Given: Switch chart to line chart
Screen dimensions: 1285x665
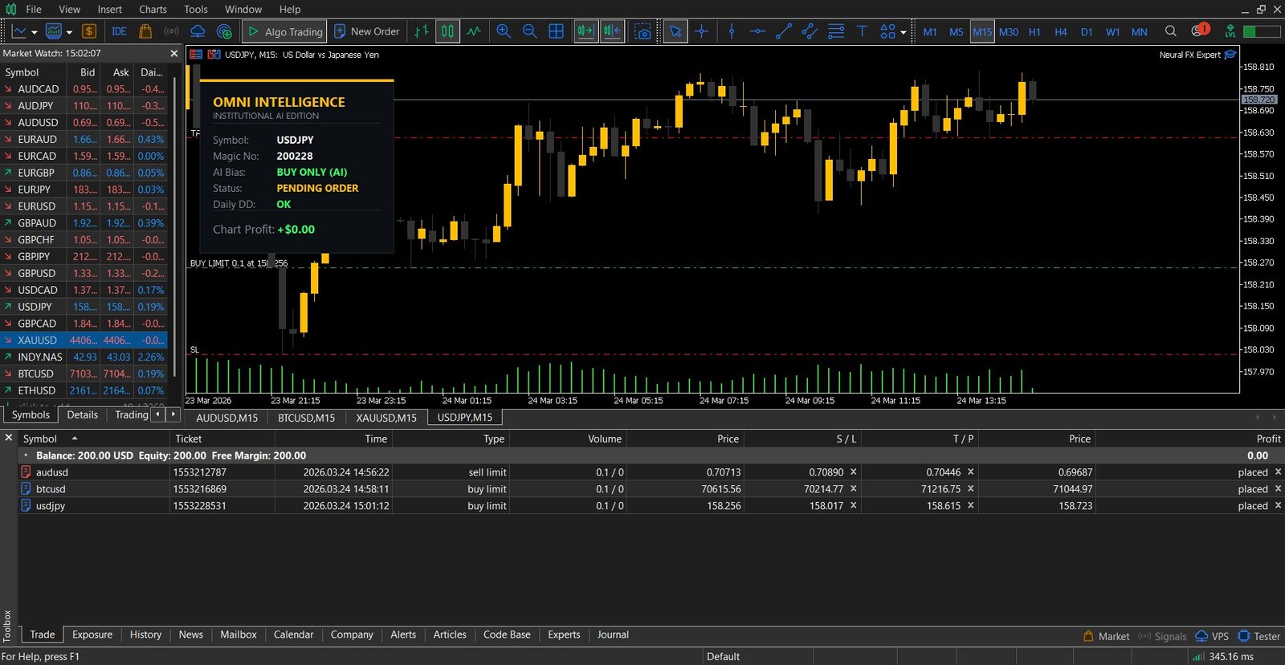Looking at the screenshot, I should pyautogui.click(x=474, y=31).
